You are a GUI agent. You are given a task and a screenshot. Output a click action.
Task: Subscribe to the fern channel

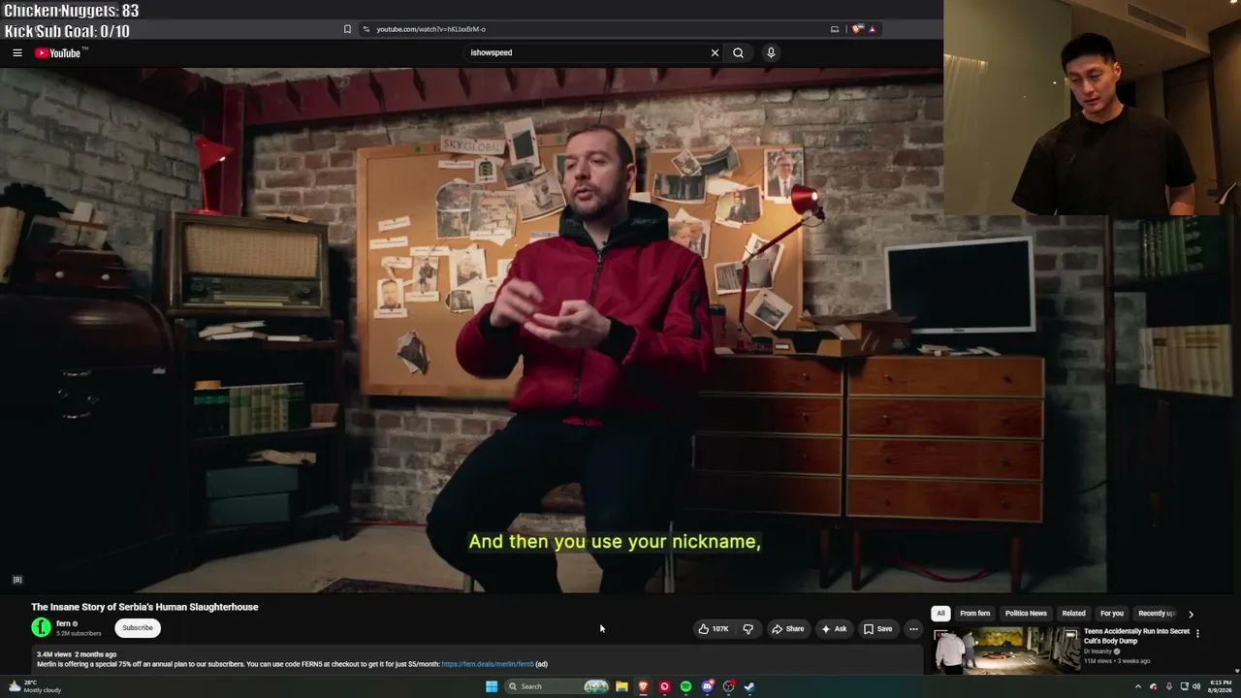138,628
